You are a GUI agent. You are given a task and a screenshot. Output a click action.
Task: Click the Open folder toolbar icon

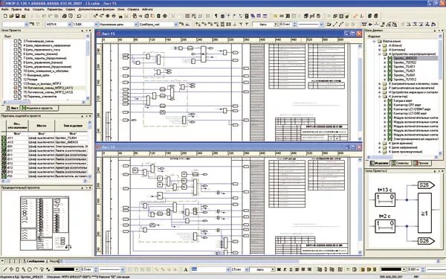(11, 16)
